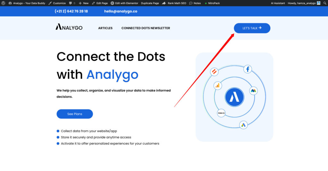Viewport: 328px width, 171px height.
Task: Click the phone number in top bar
Action: (71, 11)
